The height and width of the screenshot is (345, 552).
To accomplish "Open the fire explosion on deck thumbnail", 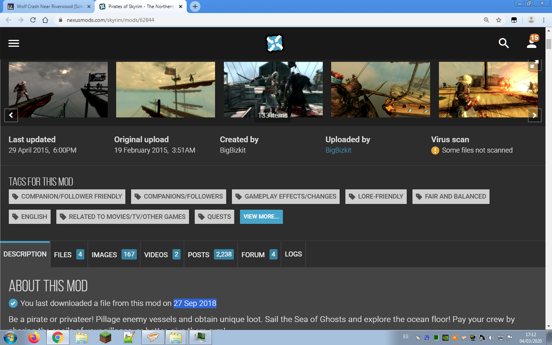I will point(488,90).
